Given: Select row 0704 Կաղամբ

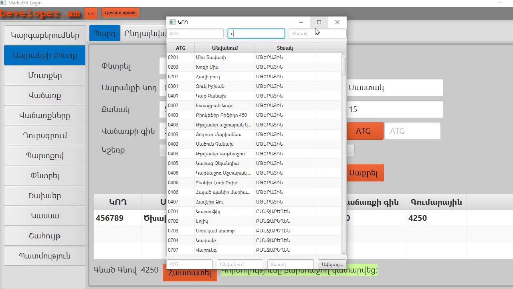Looking at the screenshot, I should coord(254,240).
